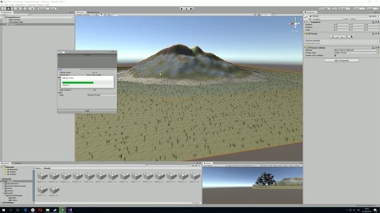
Task: Open the File menu
Action: click(x=2, y=5)
